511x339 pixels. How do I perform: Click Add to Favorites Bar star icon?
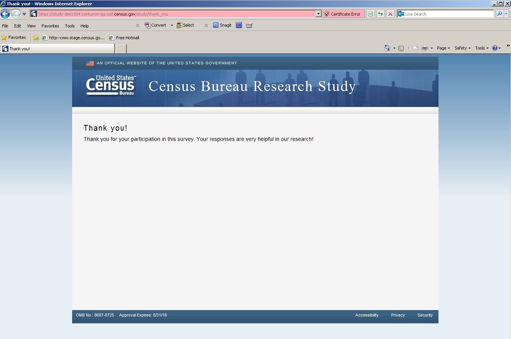point(36,38)
